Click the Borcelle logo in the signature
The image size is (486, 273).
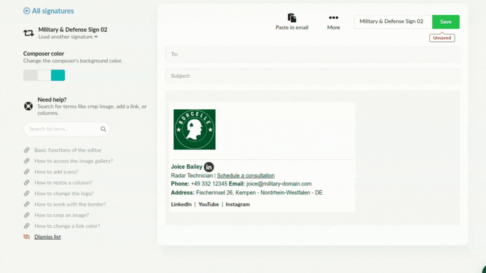(x=194, y=129)
